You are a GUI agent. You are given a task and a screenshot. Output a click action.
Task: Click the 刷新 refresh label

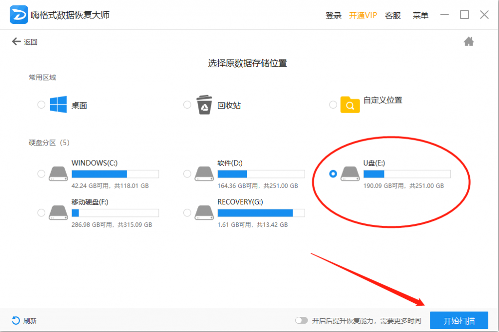(x=30, y=321)
